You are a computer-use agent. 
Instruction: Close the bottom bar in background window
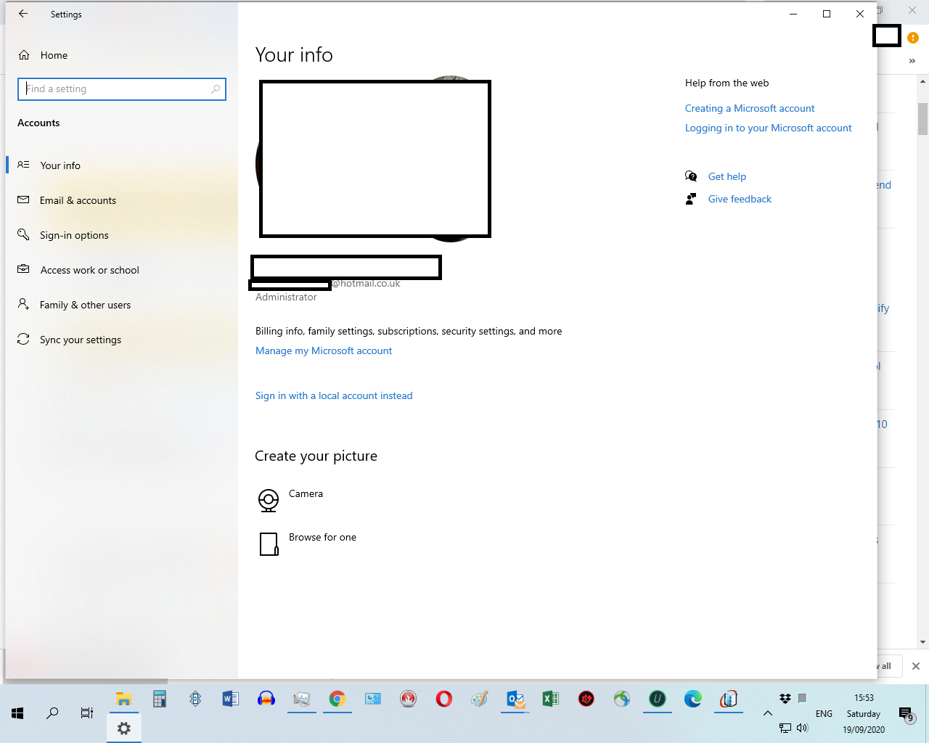point(916,666)
